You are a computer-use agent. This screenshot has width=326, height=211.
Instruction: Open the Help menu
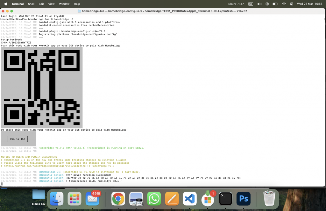pos(77,4)
